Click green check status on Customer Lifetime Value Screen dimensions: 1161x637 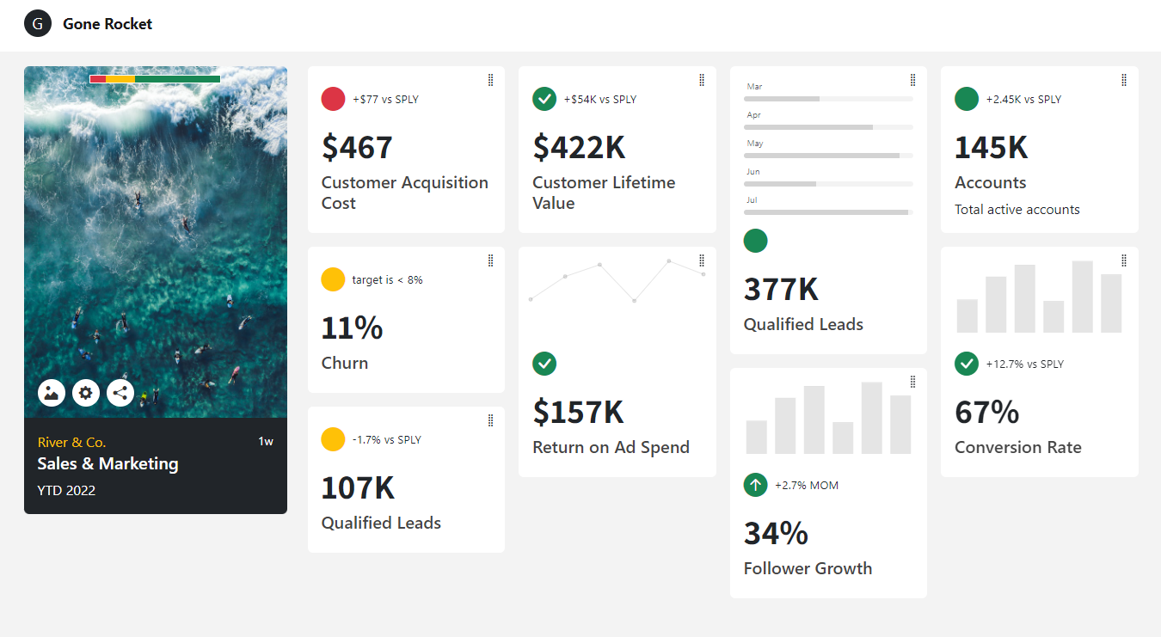(544, 99)
